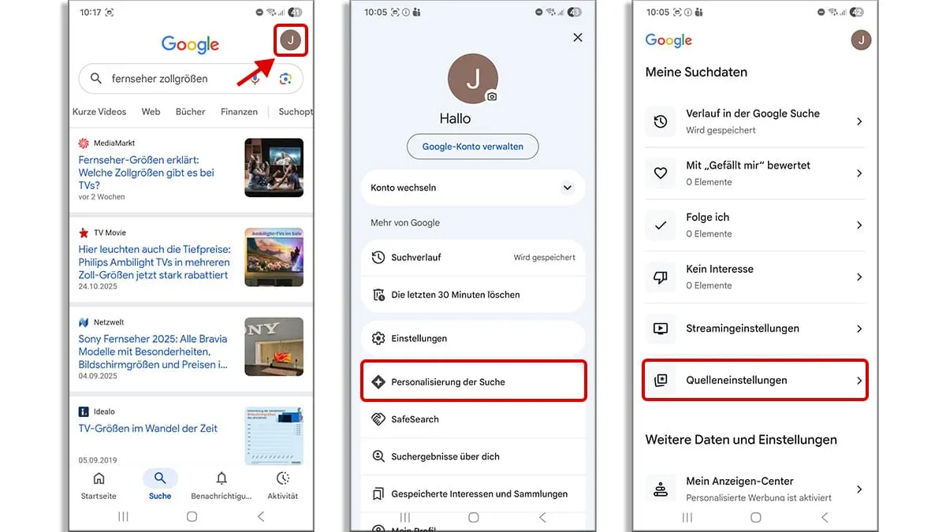
Task: Open 'Suchergebnisse über dich'
Action: point(473,456)
